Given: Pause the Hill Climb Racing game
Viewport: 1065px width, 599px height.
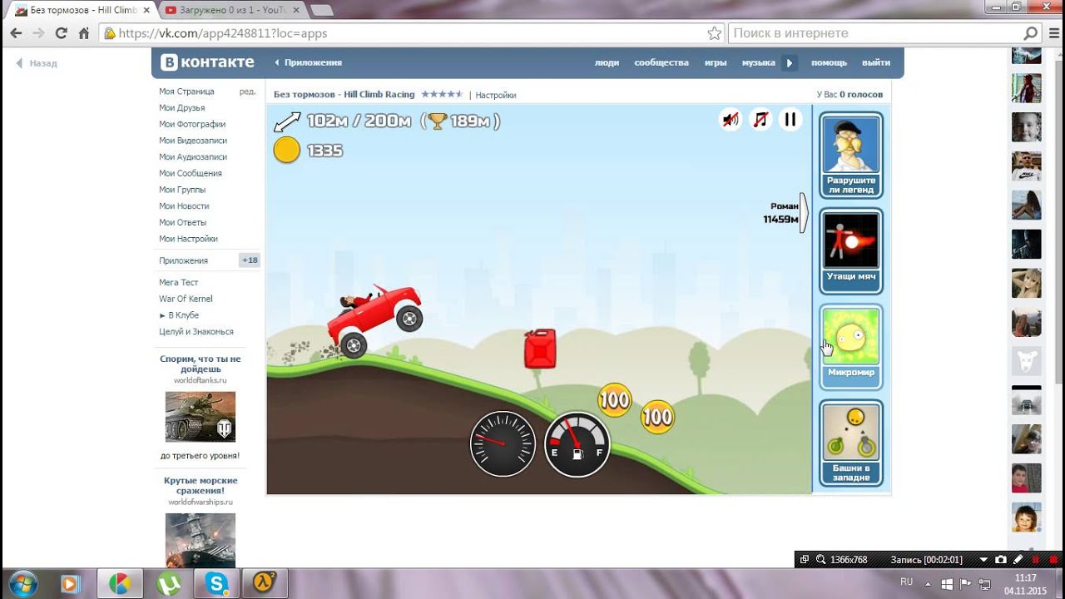Looking at the screenshot, I should [790, 120].
